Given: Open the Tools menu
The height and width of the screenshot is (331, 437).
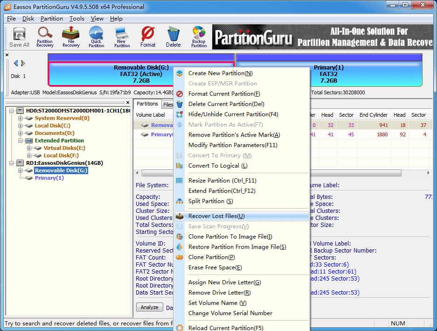Looking at the screenshot, I should point(76,19).
